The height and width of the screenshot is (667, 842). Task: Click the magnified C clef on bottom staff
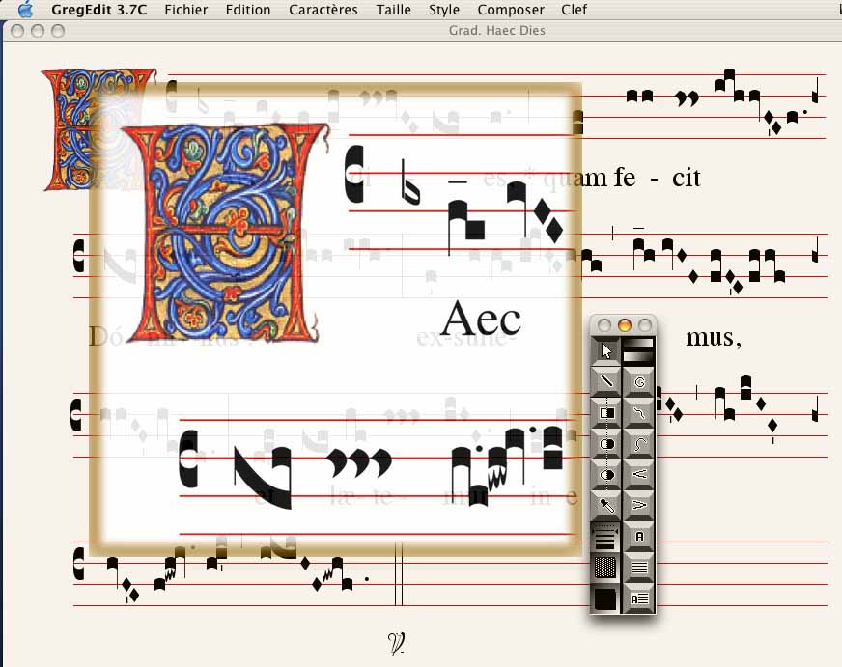point(188,459)
